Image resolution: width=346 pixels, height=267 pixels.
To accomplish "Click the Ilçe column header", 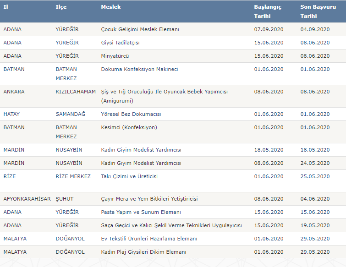I will pos(61,7).
